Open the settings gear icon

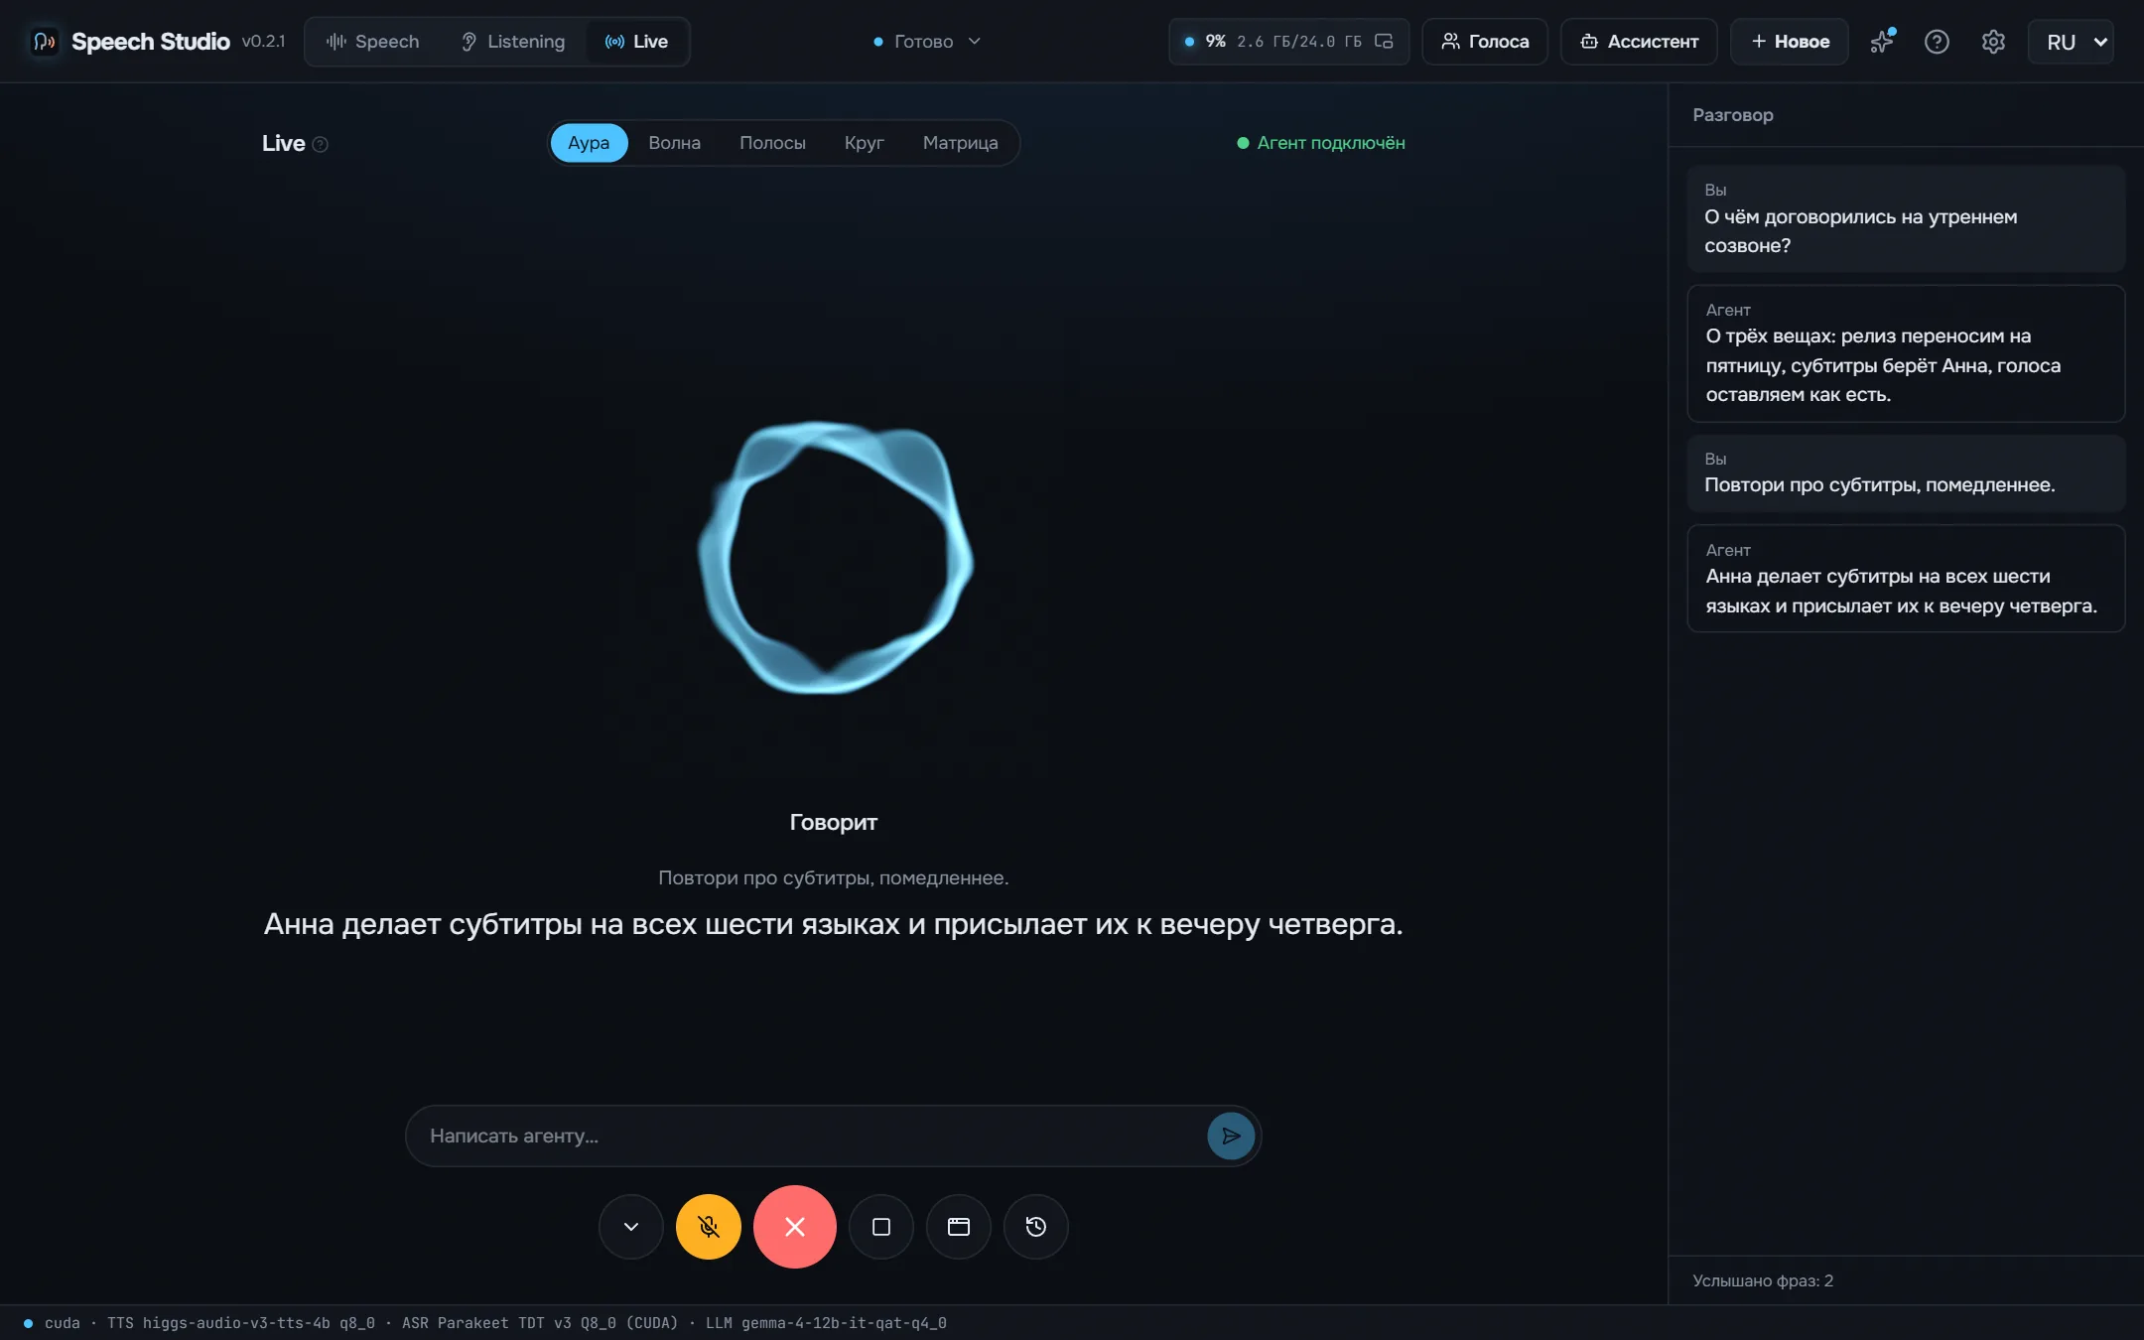point(1993,42)
